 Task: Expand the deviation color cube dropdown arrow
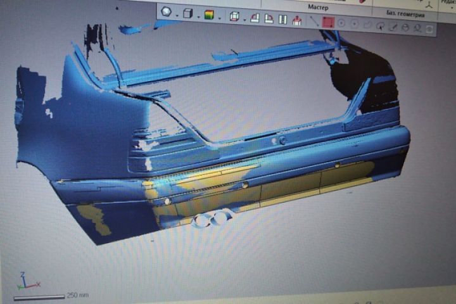[x=220, y=19]
